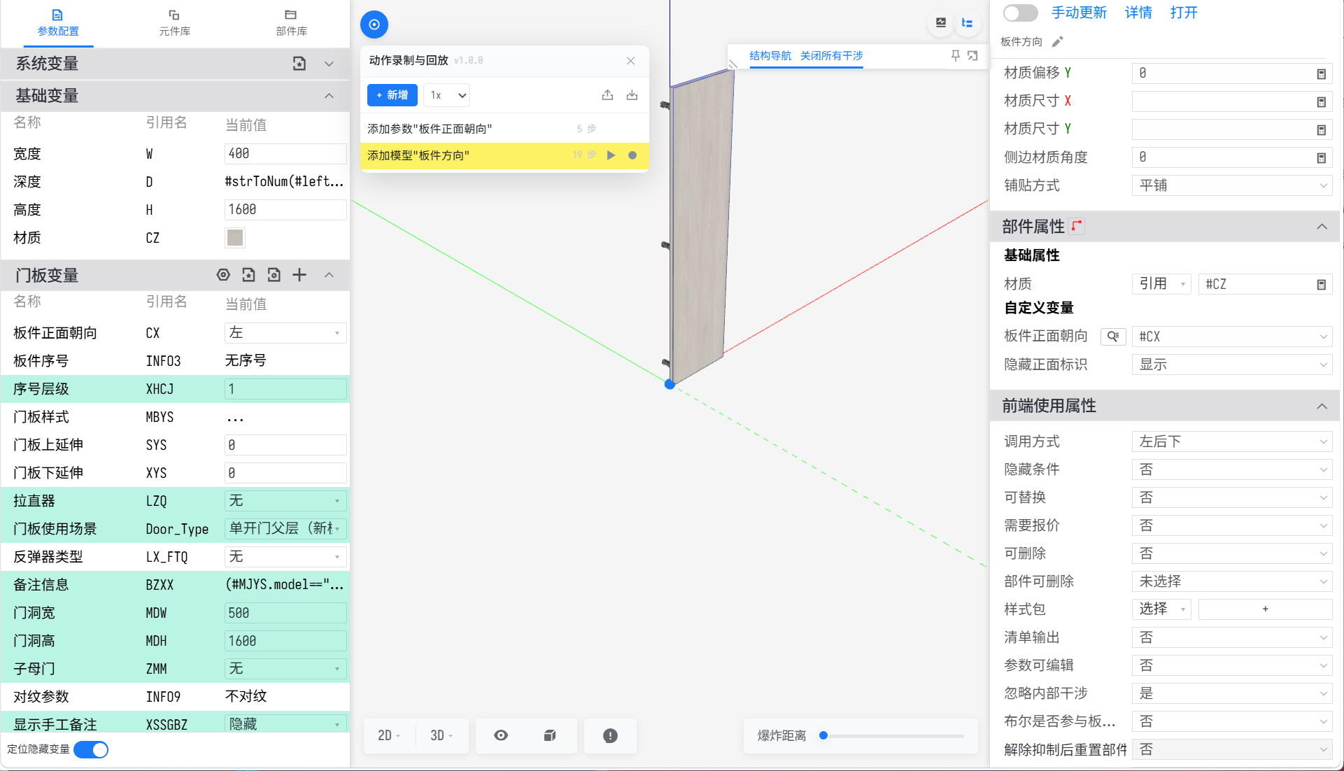Switch to the 部件库 tab
This screenshot has height=771, width=1344.
point(291,23)
